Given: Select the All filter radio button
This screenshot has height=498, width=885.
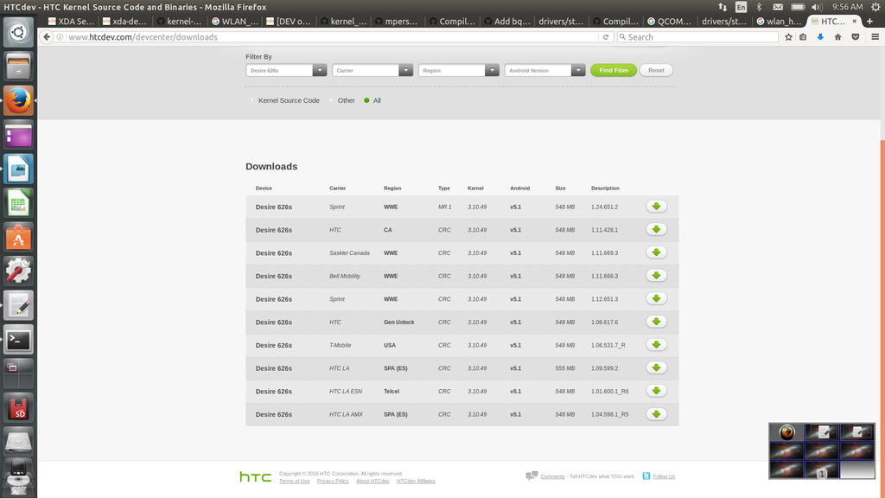Looking at the screenshot, I should tap(366, 100).
